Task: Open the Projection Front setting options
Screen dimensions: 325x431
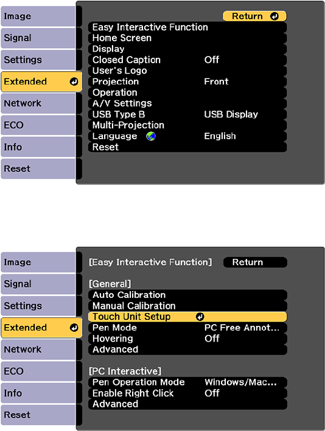Action: point(187,81)
